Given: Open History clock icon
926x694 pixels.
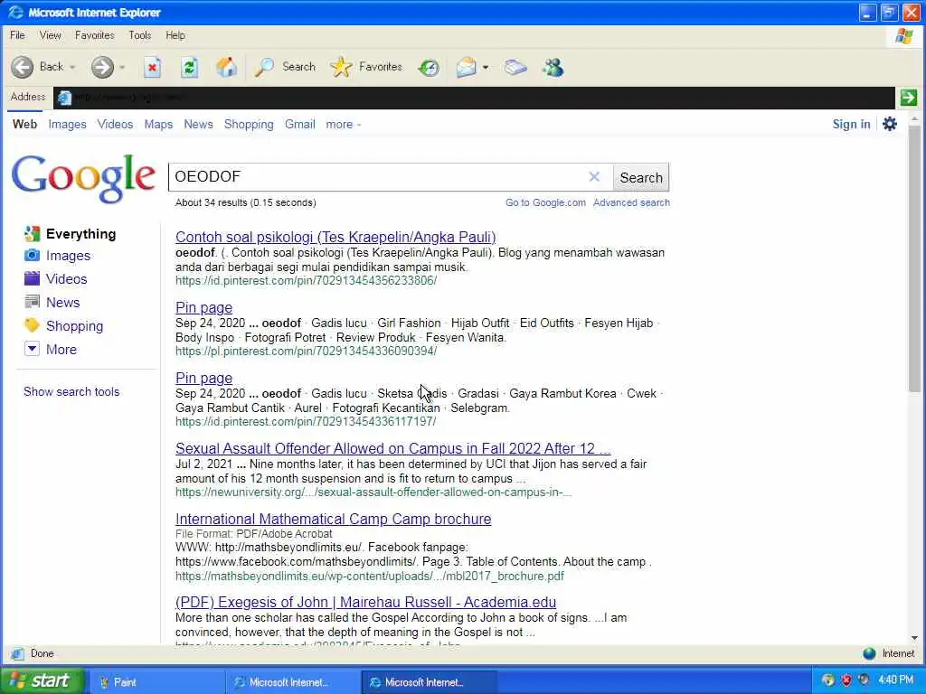Looking at the screenshot, I should [x=429, y=67].
